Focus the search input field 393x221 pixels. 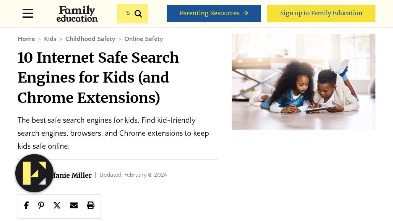coord(127,13)
